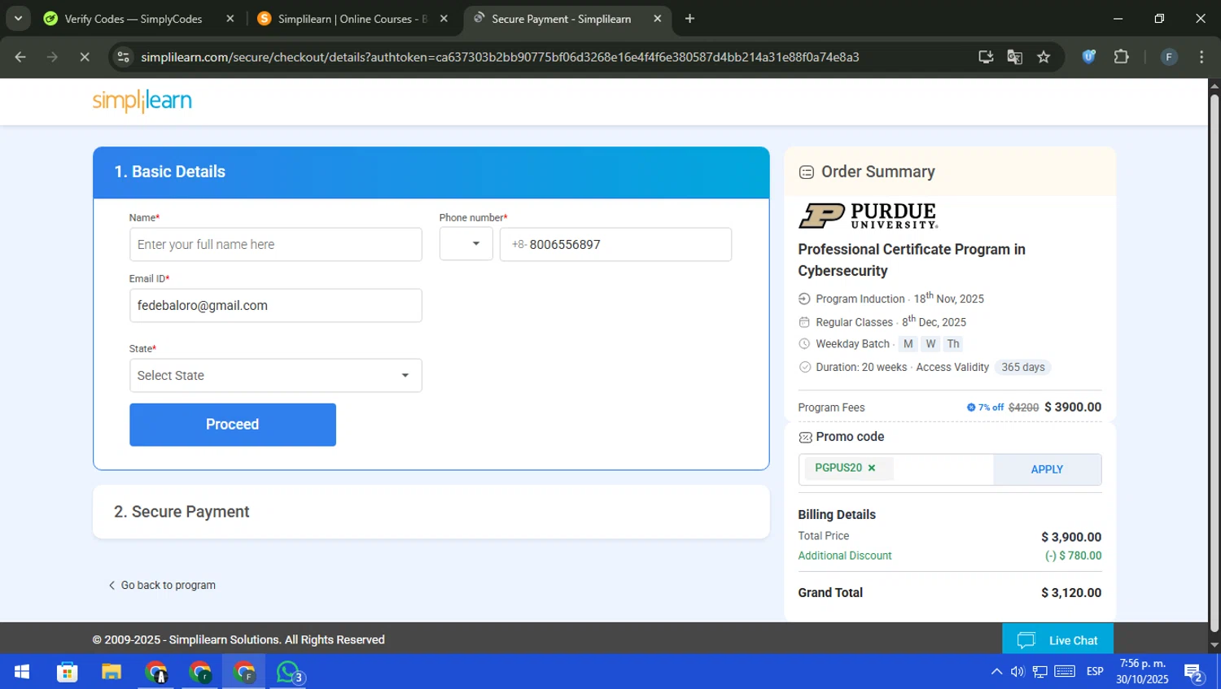The image size is (1221, 689).
Task: Open Chrome three-dot menu
Action: tap(1201, 57)
